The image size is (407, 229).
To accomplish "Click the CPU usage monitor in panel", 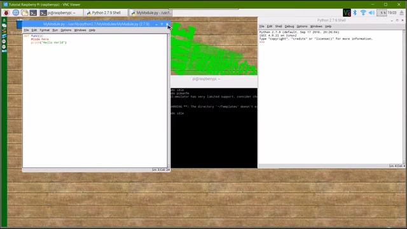I will pyautogui.click(x=382, y=13).
